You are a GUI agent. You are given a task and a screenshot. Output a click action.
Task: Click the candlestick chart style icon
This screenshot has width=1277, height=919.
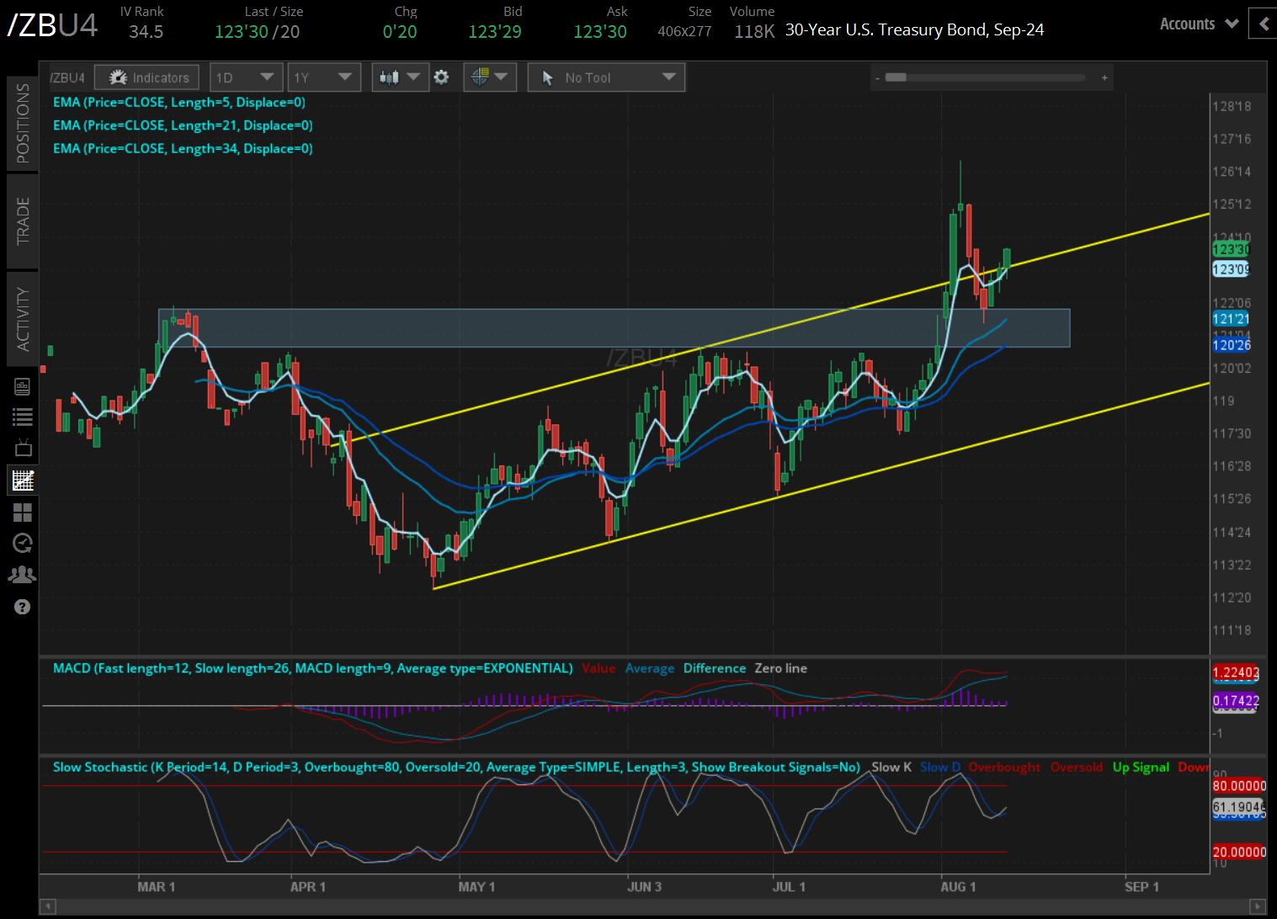point(400,77)
